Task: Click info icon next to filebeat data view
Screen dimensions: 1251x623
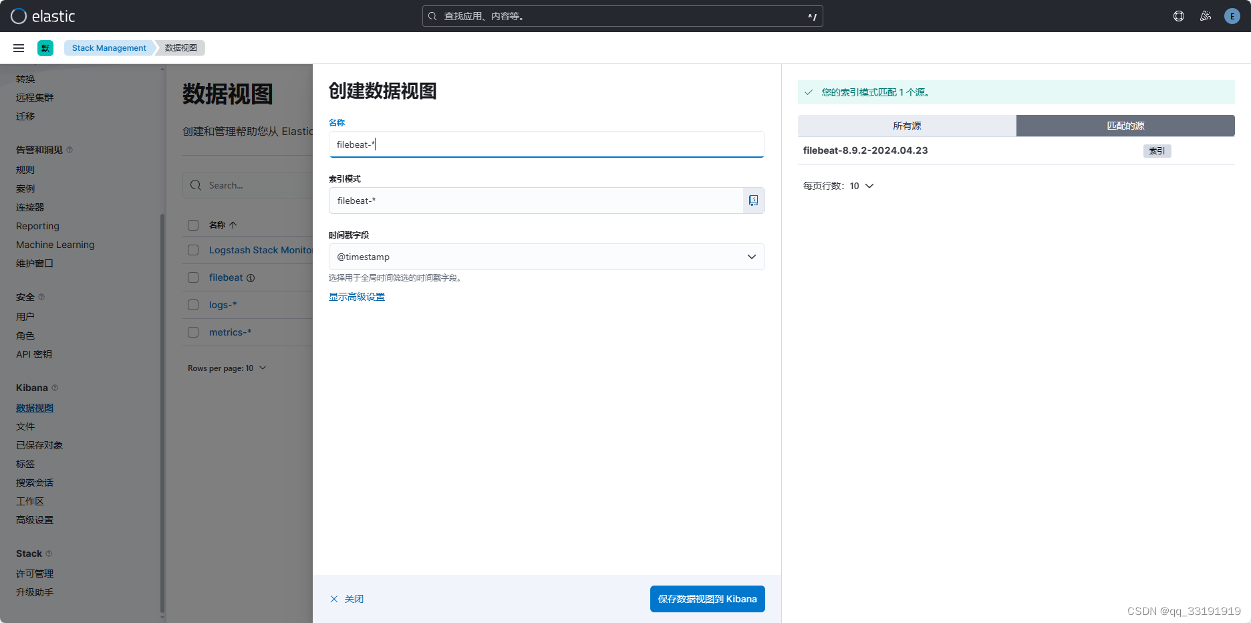Action: [x=249, y=277]
